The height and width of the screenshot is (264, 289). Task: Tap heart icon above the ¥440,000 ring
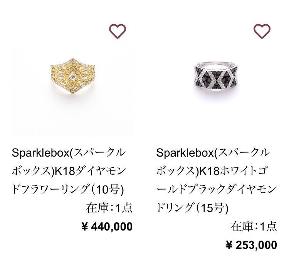[118, 31]
